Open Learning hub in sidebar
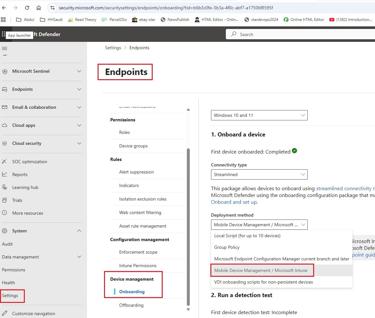 click(x=25, y=188)
